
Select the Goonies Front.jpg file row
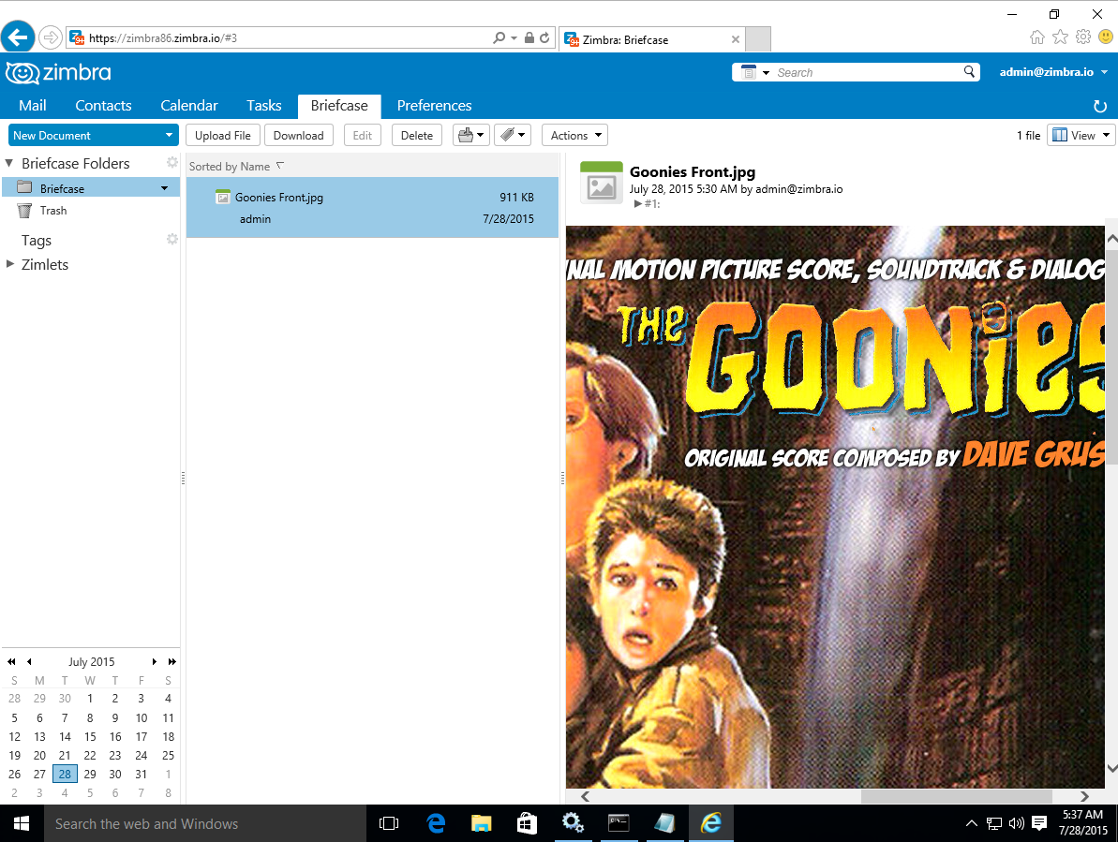[x=372, y=207]
